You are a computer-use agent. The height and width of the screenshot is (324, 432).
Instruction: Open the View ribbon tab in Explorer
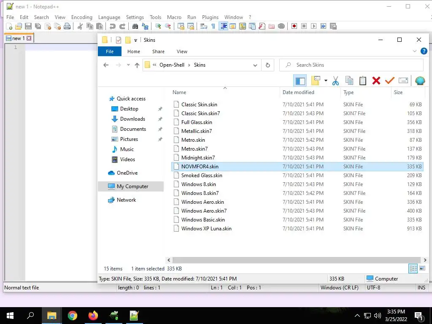pyautogui.click(x=182, y=51)
